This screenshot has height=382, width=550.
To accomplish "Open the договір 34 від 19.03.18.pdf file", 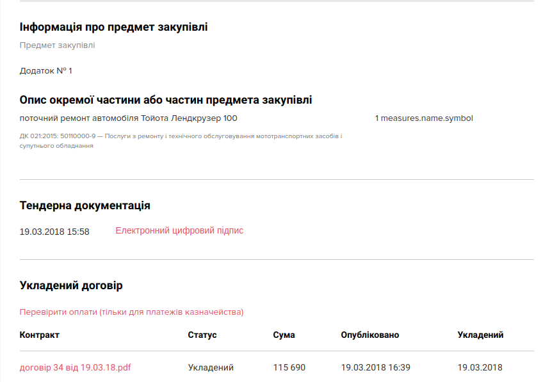I will [x=76, y=368].
